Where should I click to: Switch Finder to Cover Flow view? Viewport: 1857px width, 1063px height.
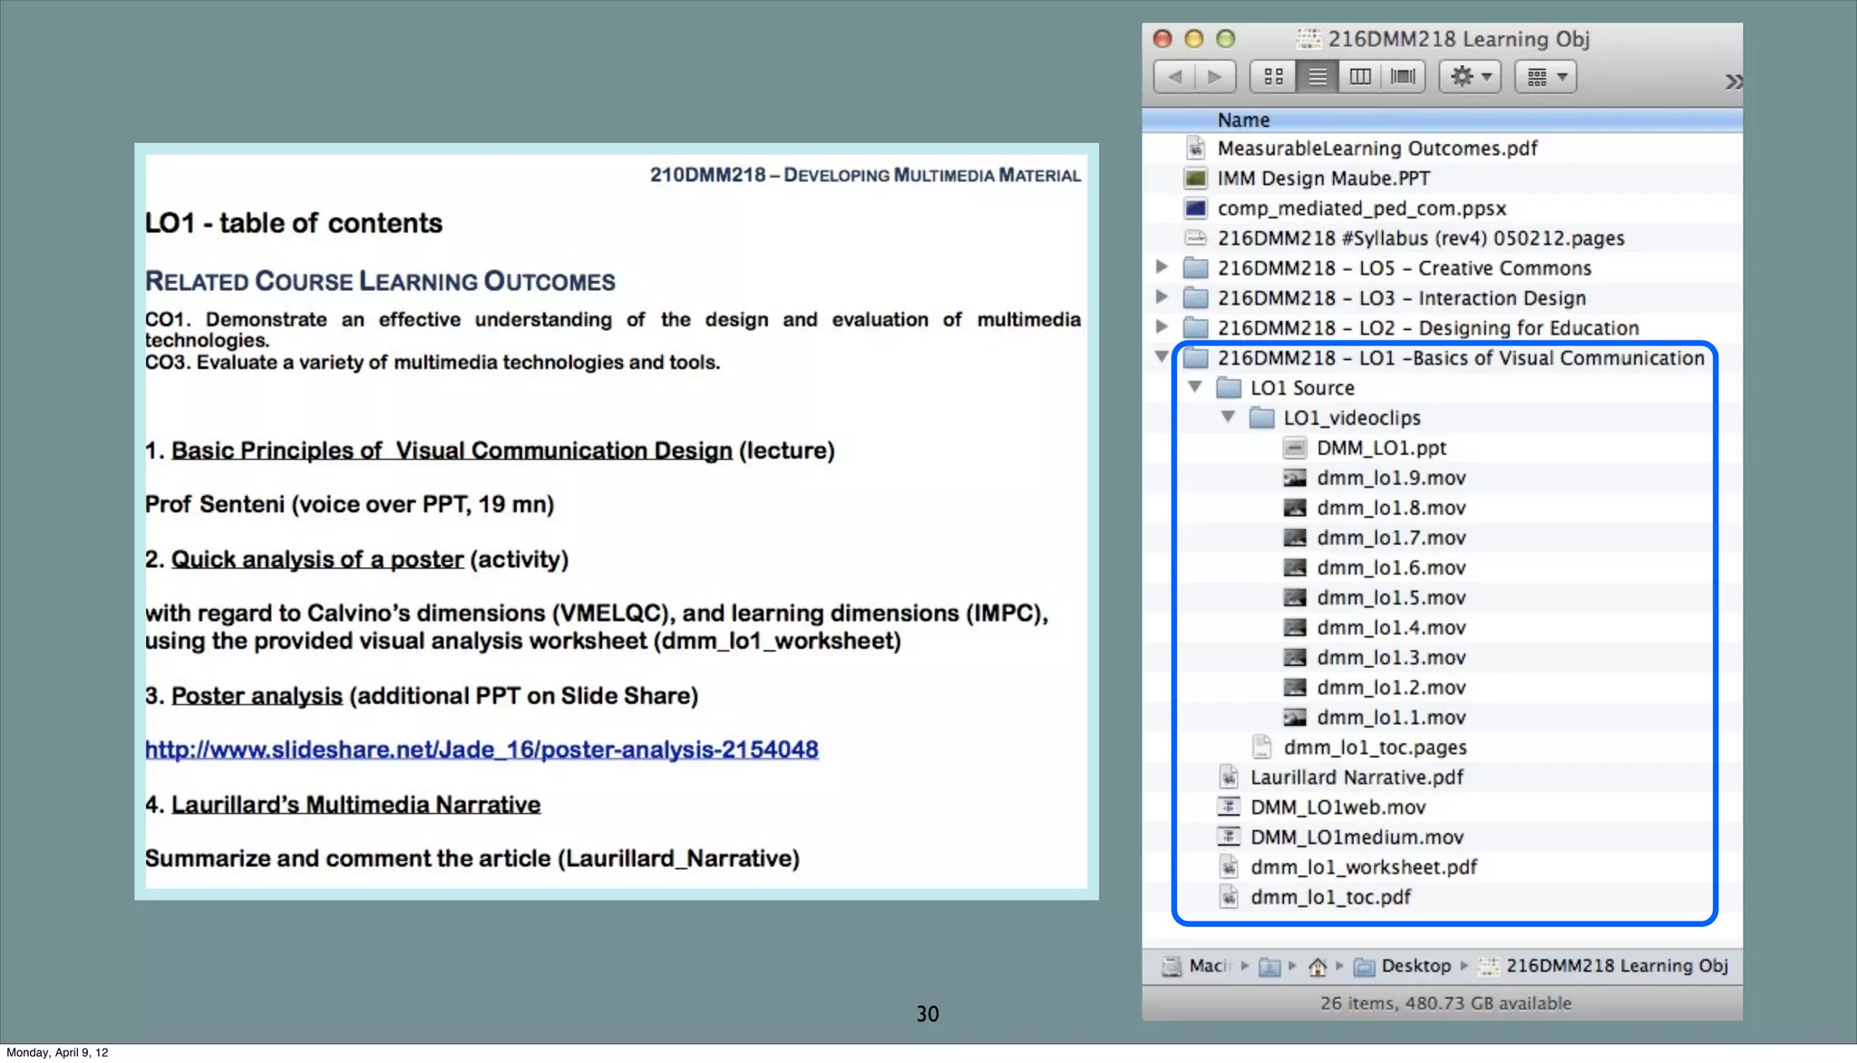click(x=1403, y=77)
